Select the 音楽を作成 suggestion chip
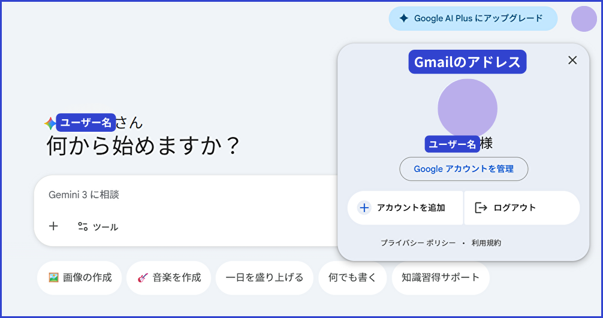Viewport: 603px width, 318px height. (168, 278)
